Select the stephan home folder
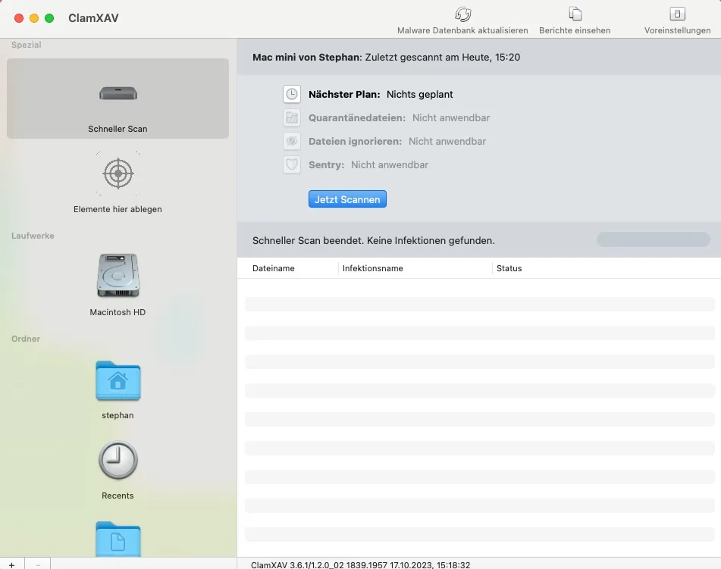Screen dimensions: 721x569 (x=118, y=381)
